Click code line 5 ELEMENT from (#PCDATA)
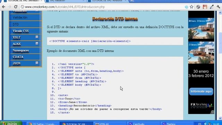 (x=79, y=78)
